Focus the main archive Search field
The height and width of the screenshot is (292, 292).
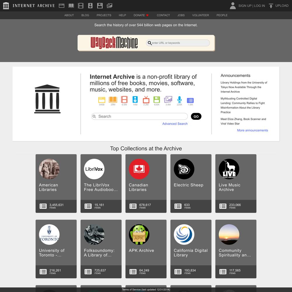click(140, 117)
